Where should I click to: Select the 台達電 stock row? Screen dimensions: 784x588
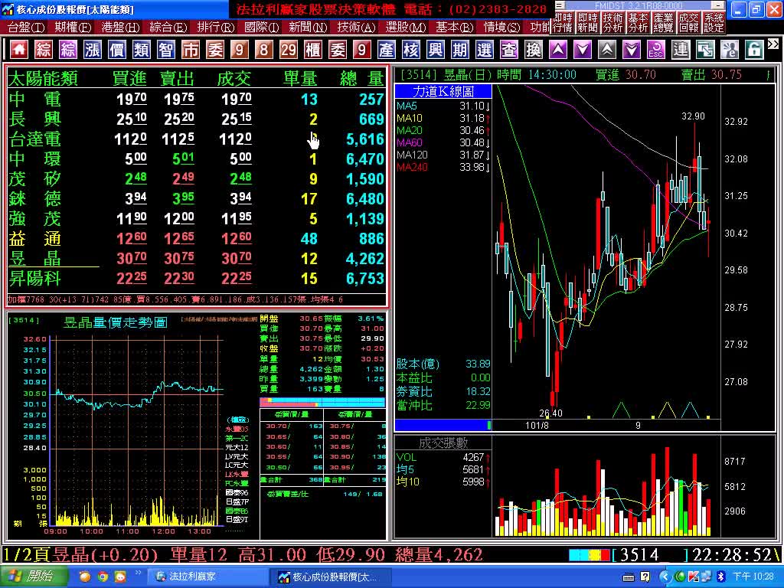(x=197, y=139)
